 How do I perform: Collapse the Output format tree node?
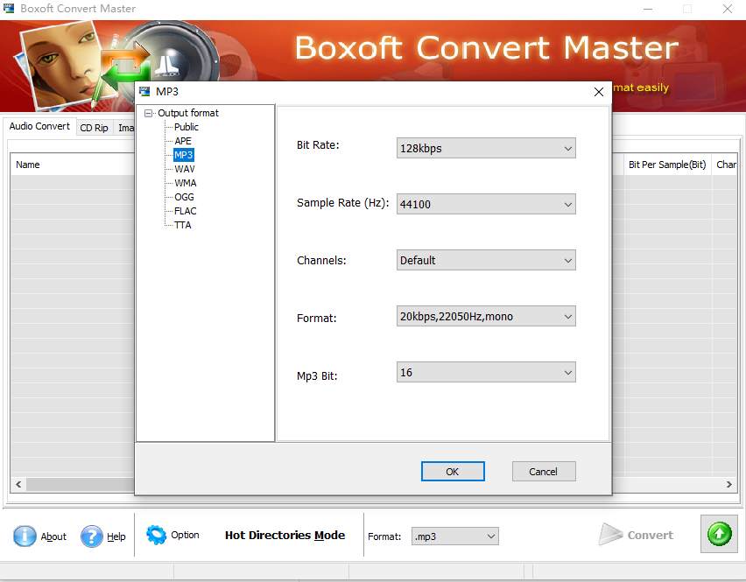pos(149,113)
